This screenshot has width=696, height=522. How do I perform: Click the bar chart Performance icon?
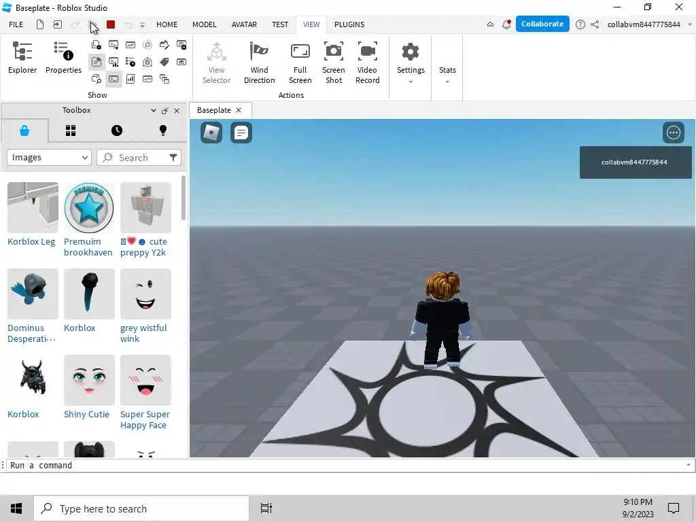[x=130, y=79]
